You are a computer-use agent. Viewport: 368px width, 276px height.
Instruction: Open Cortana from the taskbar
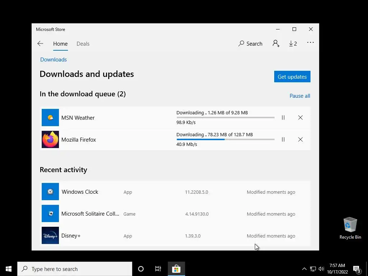pos(141,269)
